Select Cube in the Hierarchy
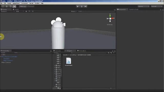164x92 pixels. click(x=3, y=55)
